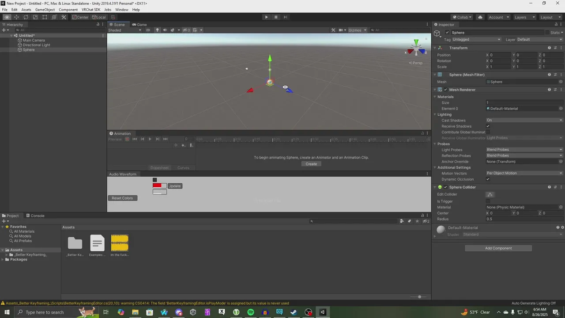Toggle 2D view mode in Scene

(148, 30)
